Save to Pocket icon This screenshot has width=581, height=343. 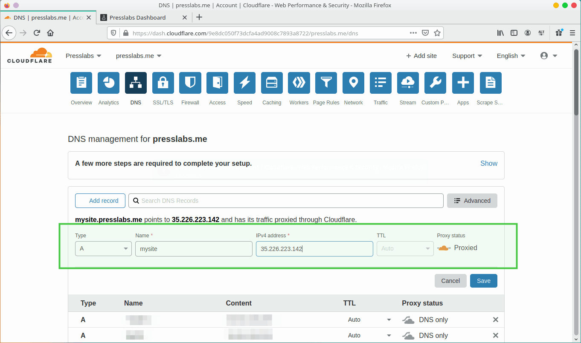(x=425, y=33)
